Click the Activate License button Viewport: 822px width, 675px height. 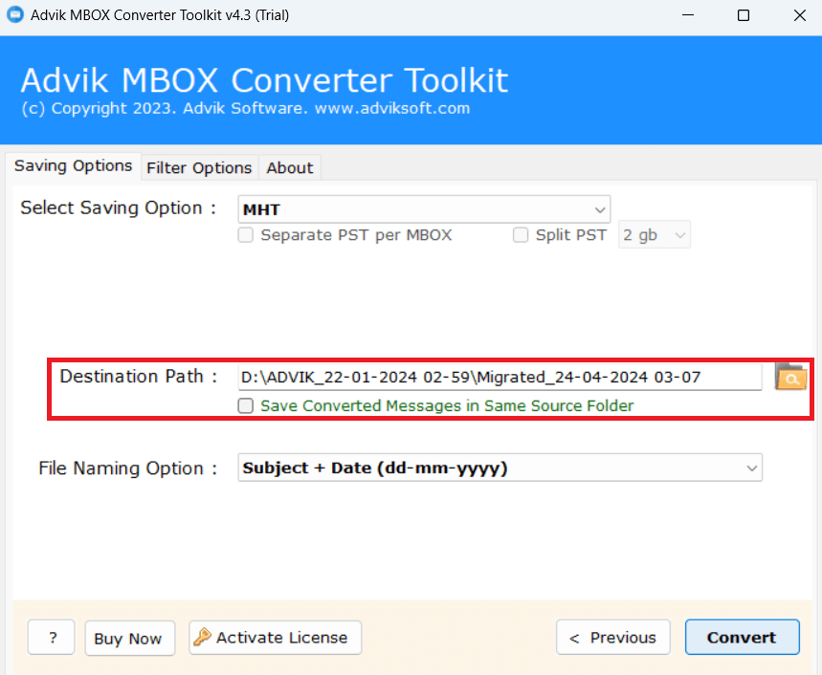pos(276,638)
